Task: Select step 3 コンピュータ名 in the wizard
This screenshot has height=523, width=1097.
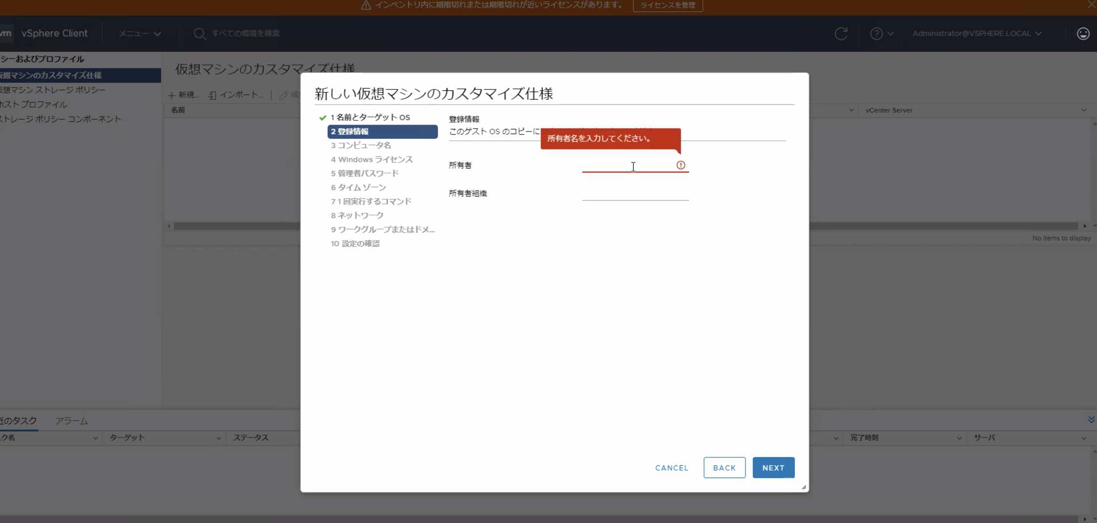Action: [360, 145]
